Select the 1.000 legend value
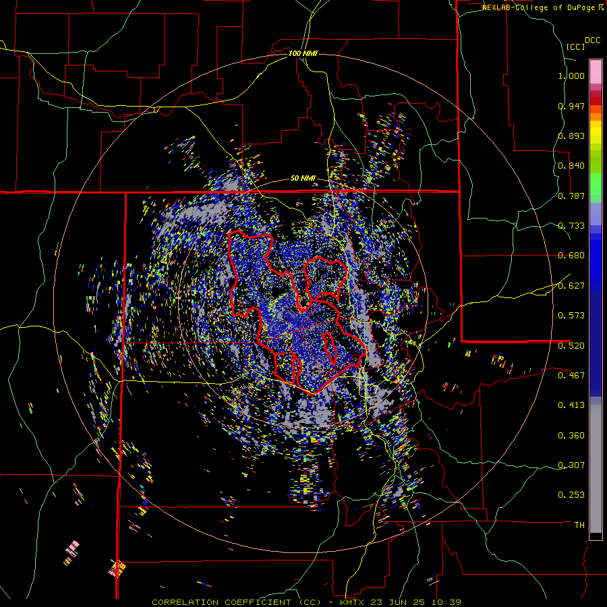 [x=571, y=76]
